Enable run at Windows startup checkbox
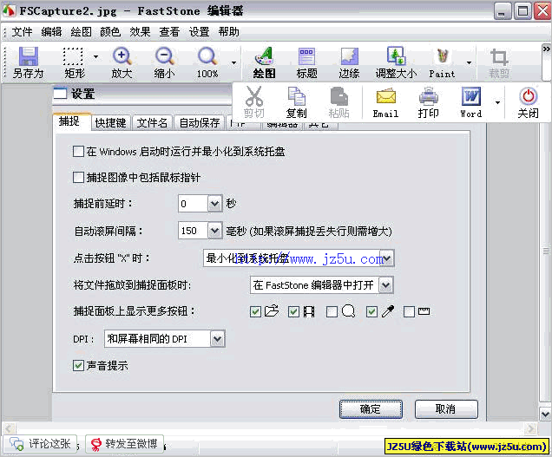The height and width of the screenshot is (457, 552). coord(79,152)
